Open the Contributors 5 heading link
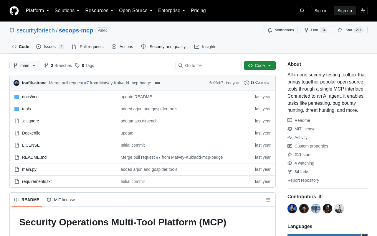The image size is (377, 236). [305, 197]
